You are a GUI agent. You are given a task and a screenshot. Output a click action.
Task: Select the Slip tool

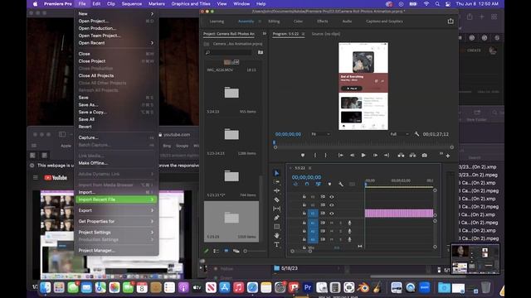[x=276, y=209]
